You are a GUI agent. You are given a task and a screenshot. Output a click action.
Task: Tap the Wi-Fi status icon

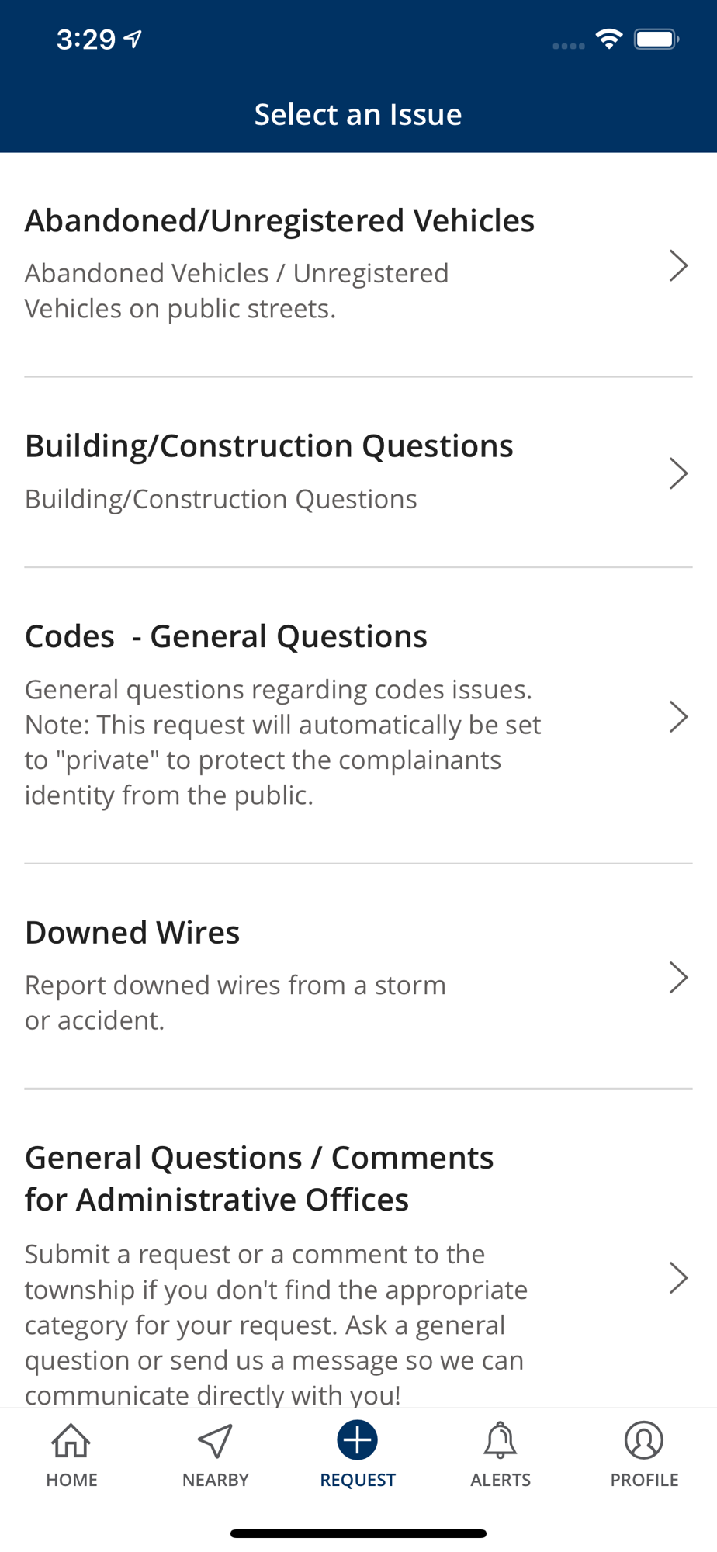[610, 39]
